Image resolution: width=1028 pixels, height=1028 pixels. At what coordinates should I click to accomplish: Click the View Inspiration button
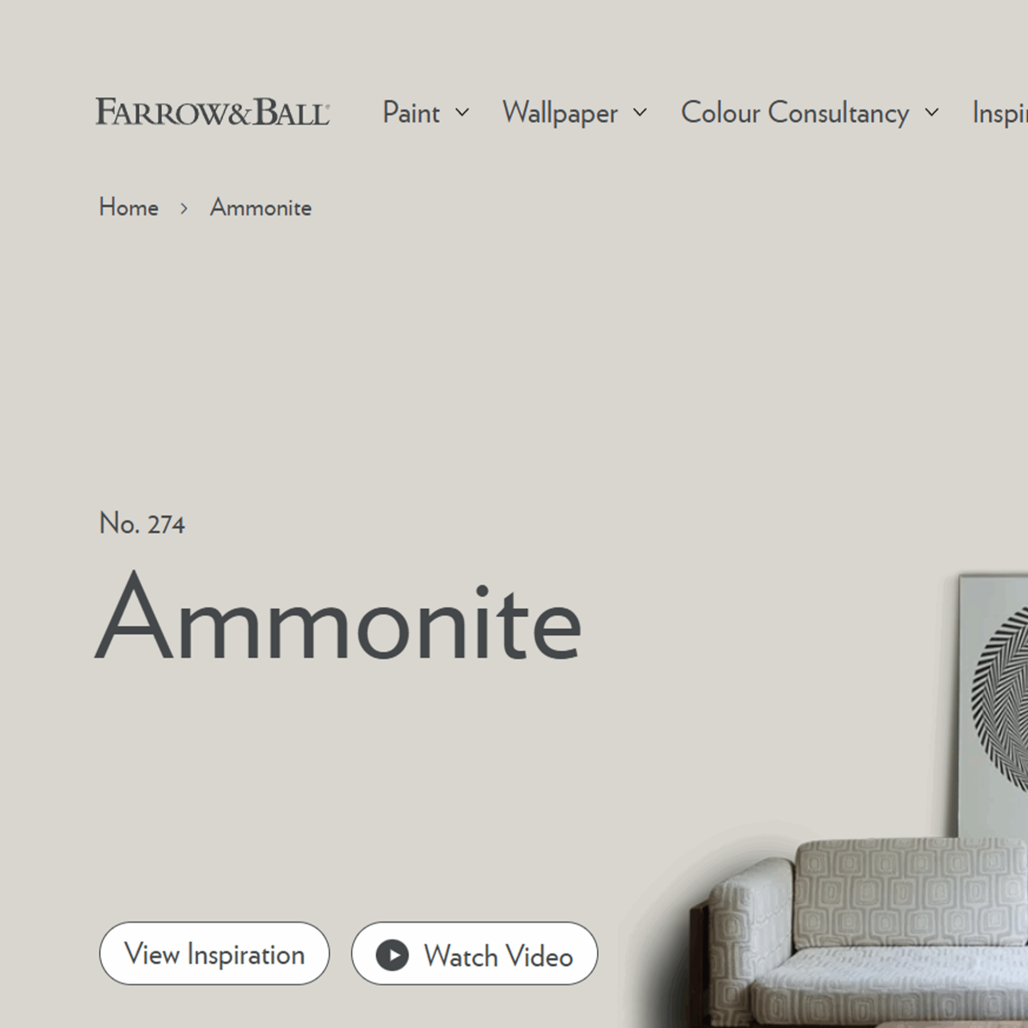[214, 953]
